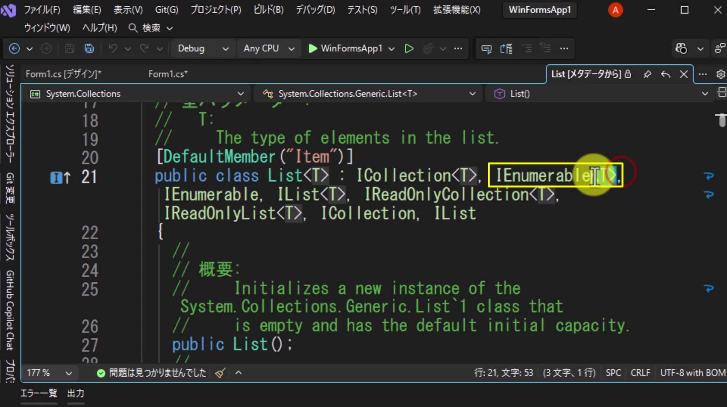Click the UTF-8 with BOM encoding indicator
The height and width of the screenshot is (407, 727).
693,373
